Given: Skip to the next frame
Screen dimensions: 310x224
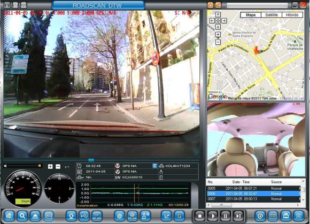Looking at the screenshot, I should 238,216.
